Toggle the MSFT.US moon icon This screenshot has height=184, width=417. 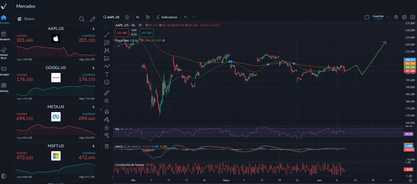click(94, 146)
